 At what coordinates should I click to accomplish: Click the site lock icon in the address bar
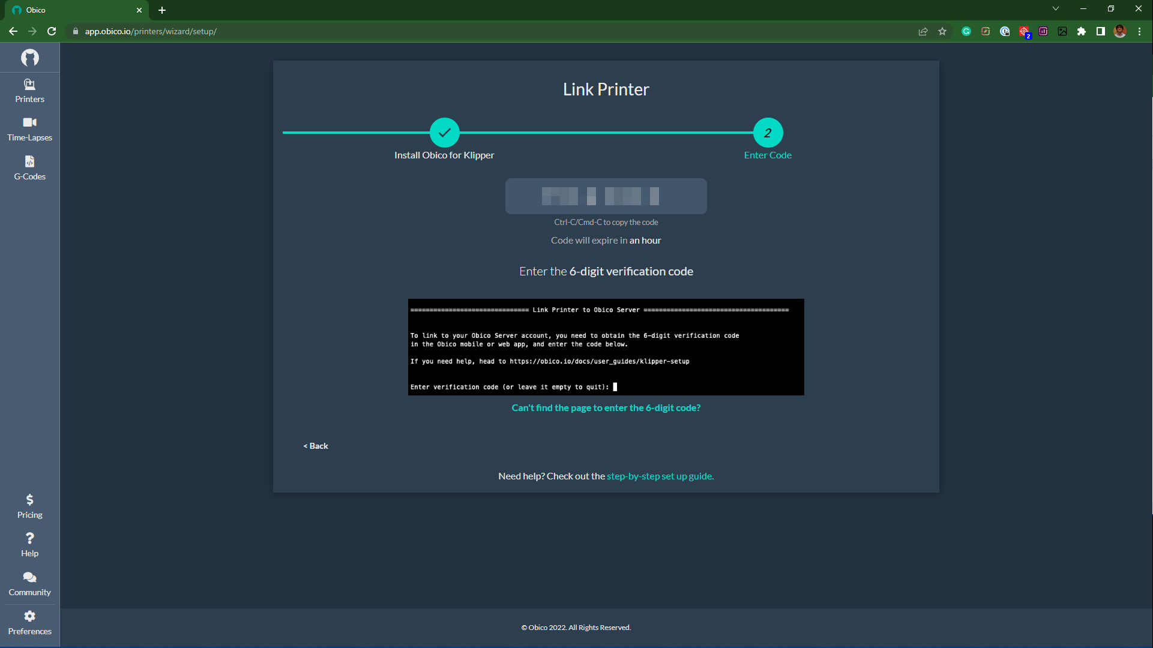click(x=75, y=31)
